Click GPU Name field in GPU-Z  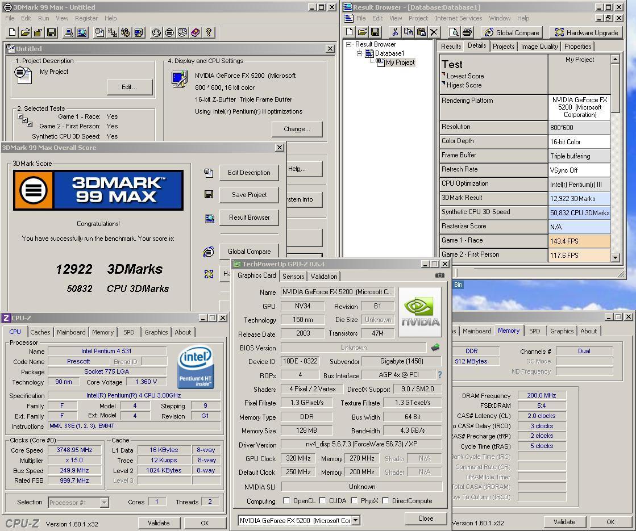point(338,292)
